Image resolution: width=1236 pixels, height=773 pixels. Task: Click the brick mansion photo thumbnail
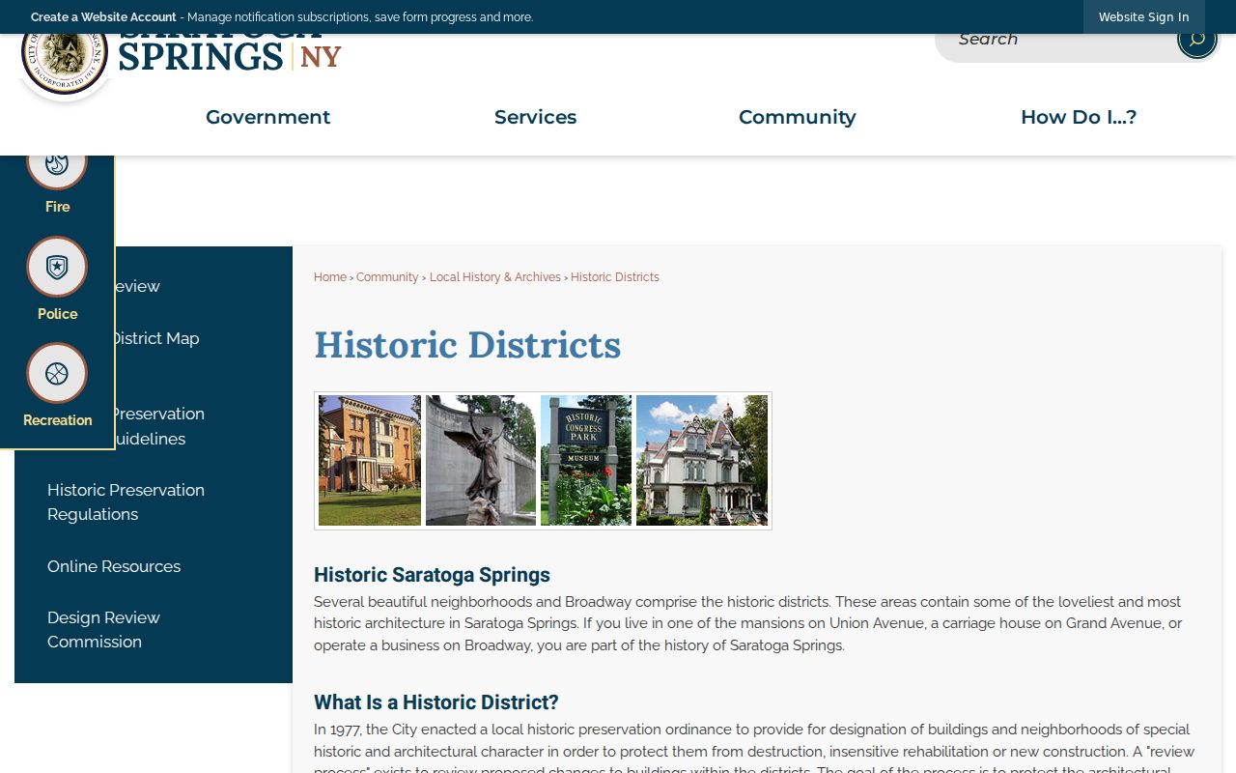pyautogui.click(x=370, y=461)
